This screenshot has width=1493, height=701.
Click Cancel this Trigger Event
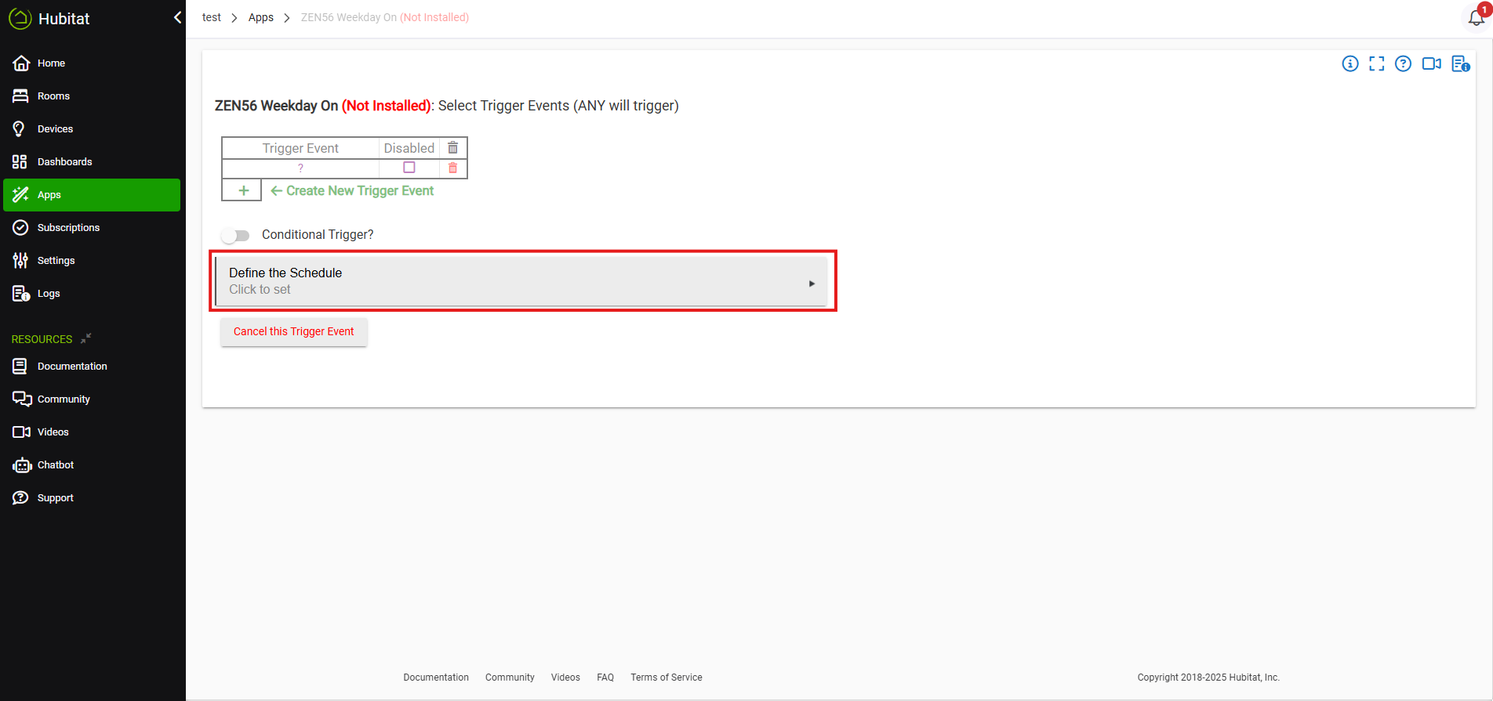tap(294, 332)
